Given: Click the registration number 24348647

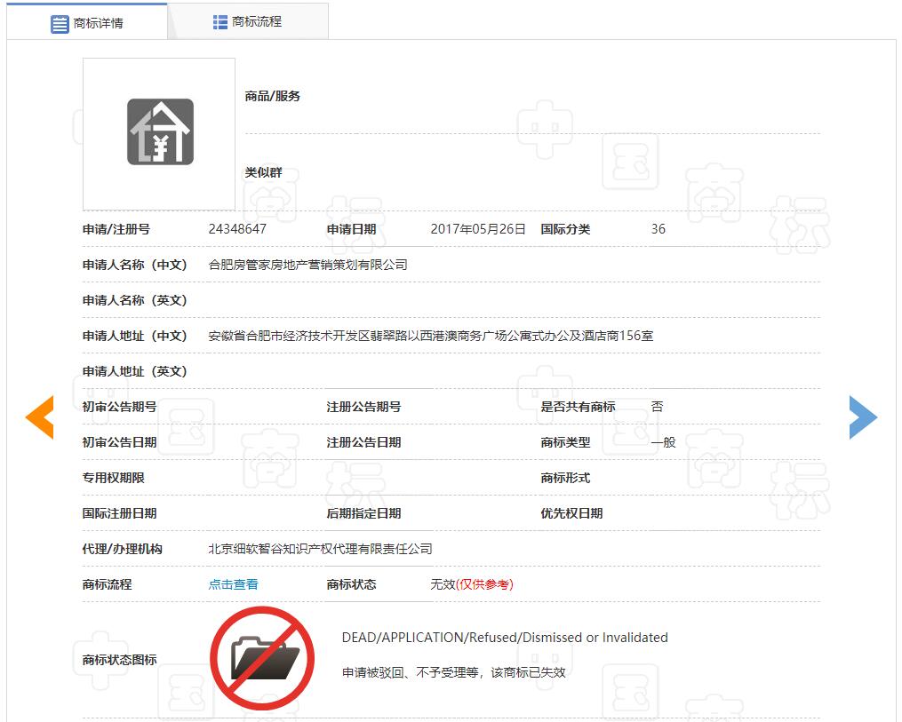Looking at the screenshot, I should pyautogui.click(x=237, y=229).
